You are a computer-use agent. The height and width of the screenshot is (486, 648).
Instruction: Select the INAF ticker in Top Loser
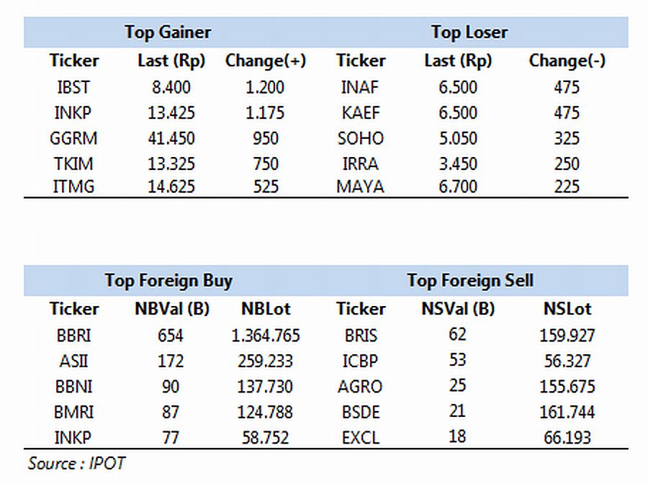pos(360,88)
